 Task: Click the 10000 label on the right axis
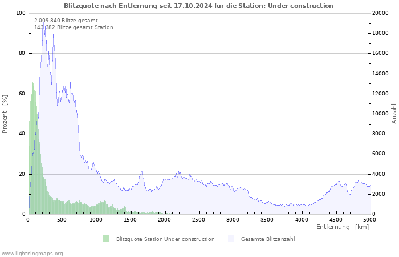[381, 114]
